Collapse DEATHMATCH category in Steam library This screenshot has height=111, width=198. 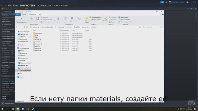(2, 42)
